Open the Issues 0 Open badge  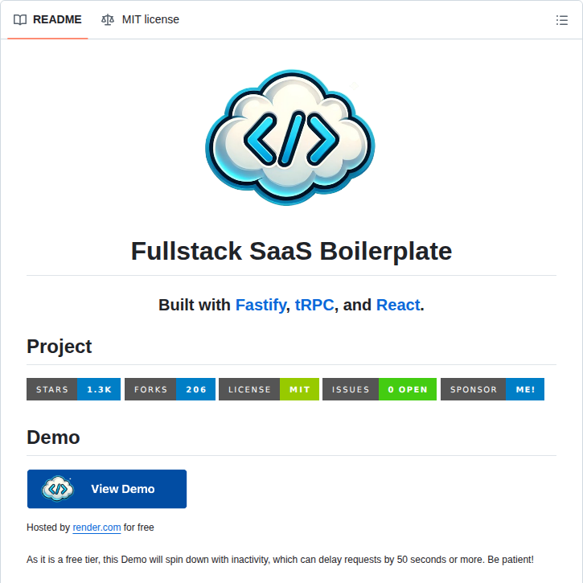click(380, 389)
